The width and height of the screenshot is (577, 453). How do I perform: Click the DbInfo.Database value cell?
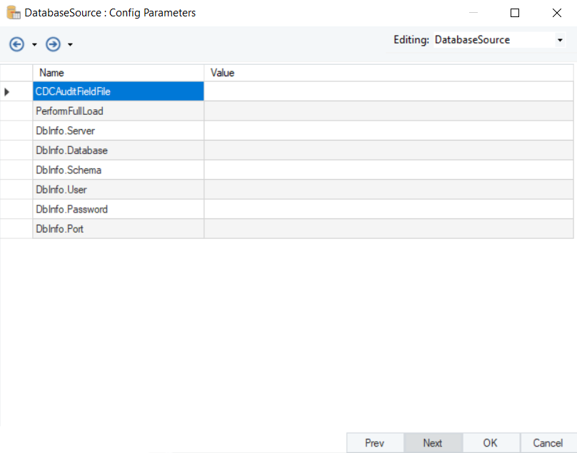(388, 151)
